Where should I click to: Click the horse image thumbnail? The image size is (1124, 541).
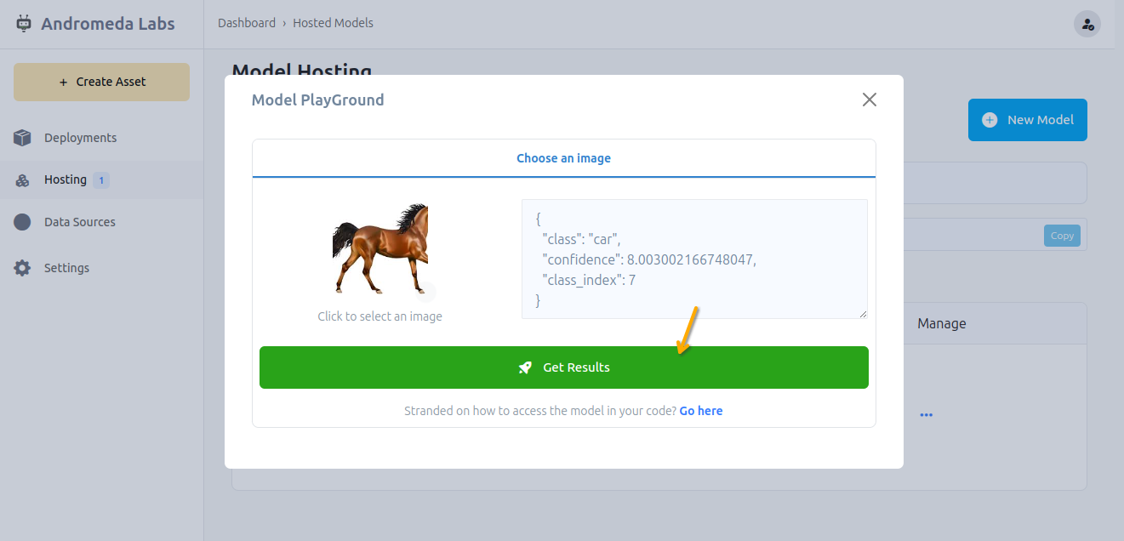[379, 248]
